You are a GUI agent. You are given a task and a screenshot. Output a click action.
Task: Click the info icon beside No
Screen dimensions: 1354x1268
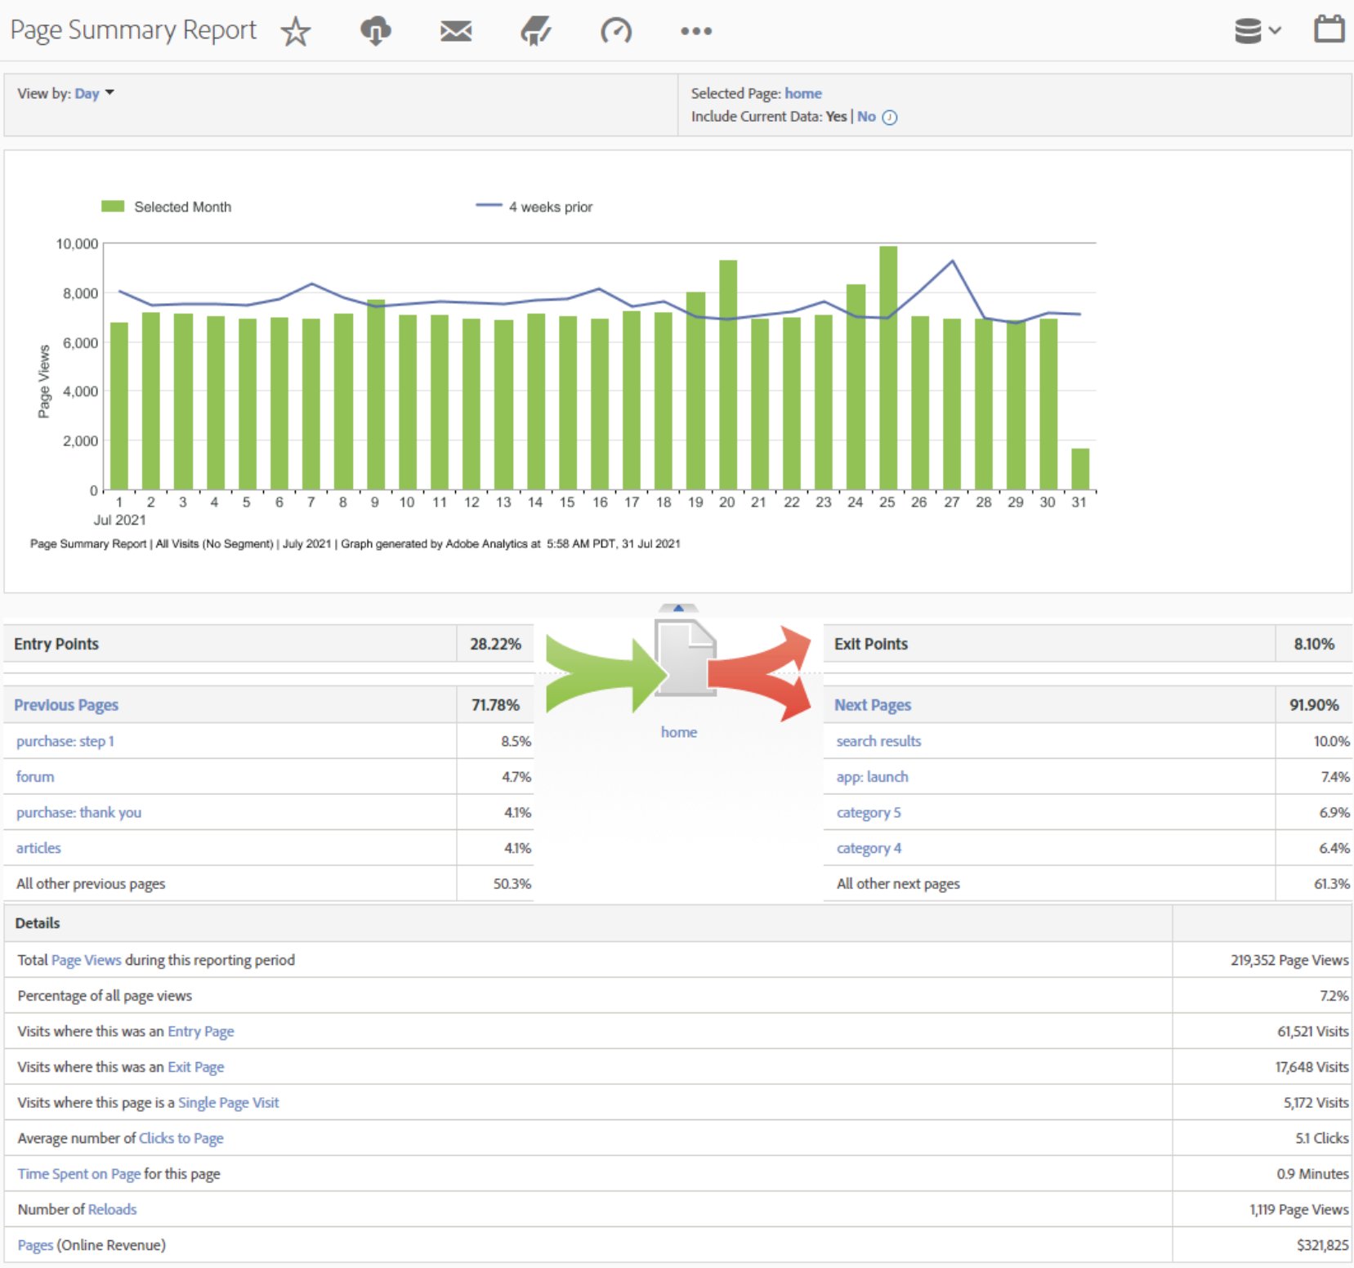(x=890, y=118)
